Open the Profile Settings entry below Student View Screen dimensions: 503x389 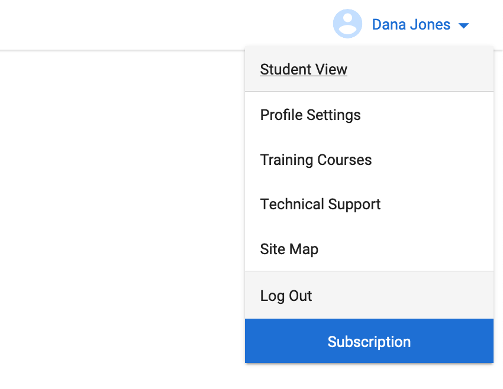pyautogui.click(x=369, y=115)
